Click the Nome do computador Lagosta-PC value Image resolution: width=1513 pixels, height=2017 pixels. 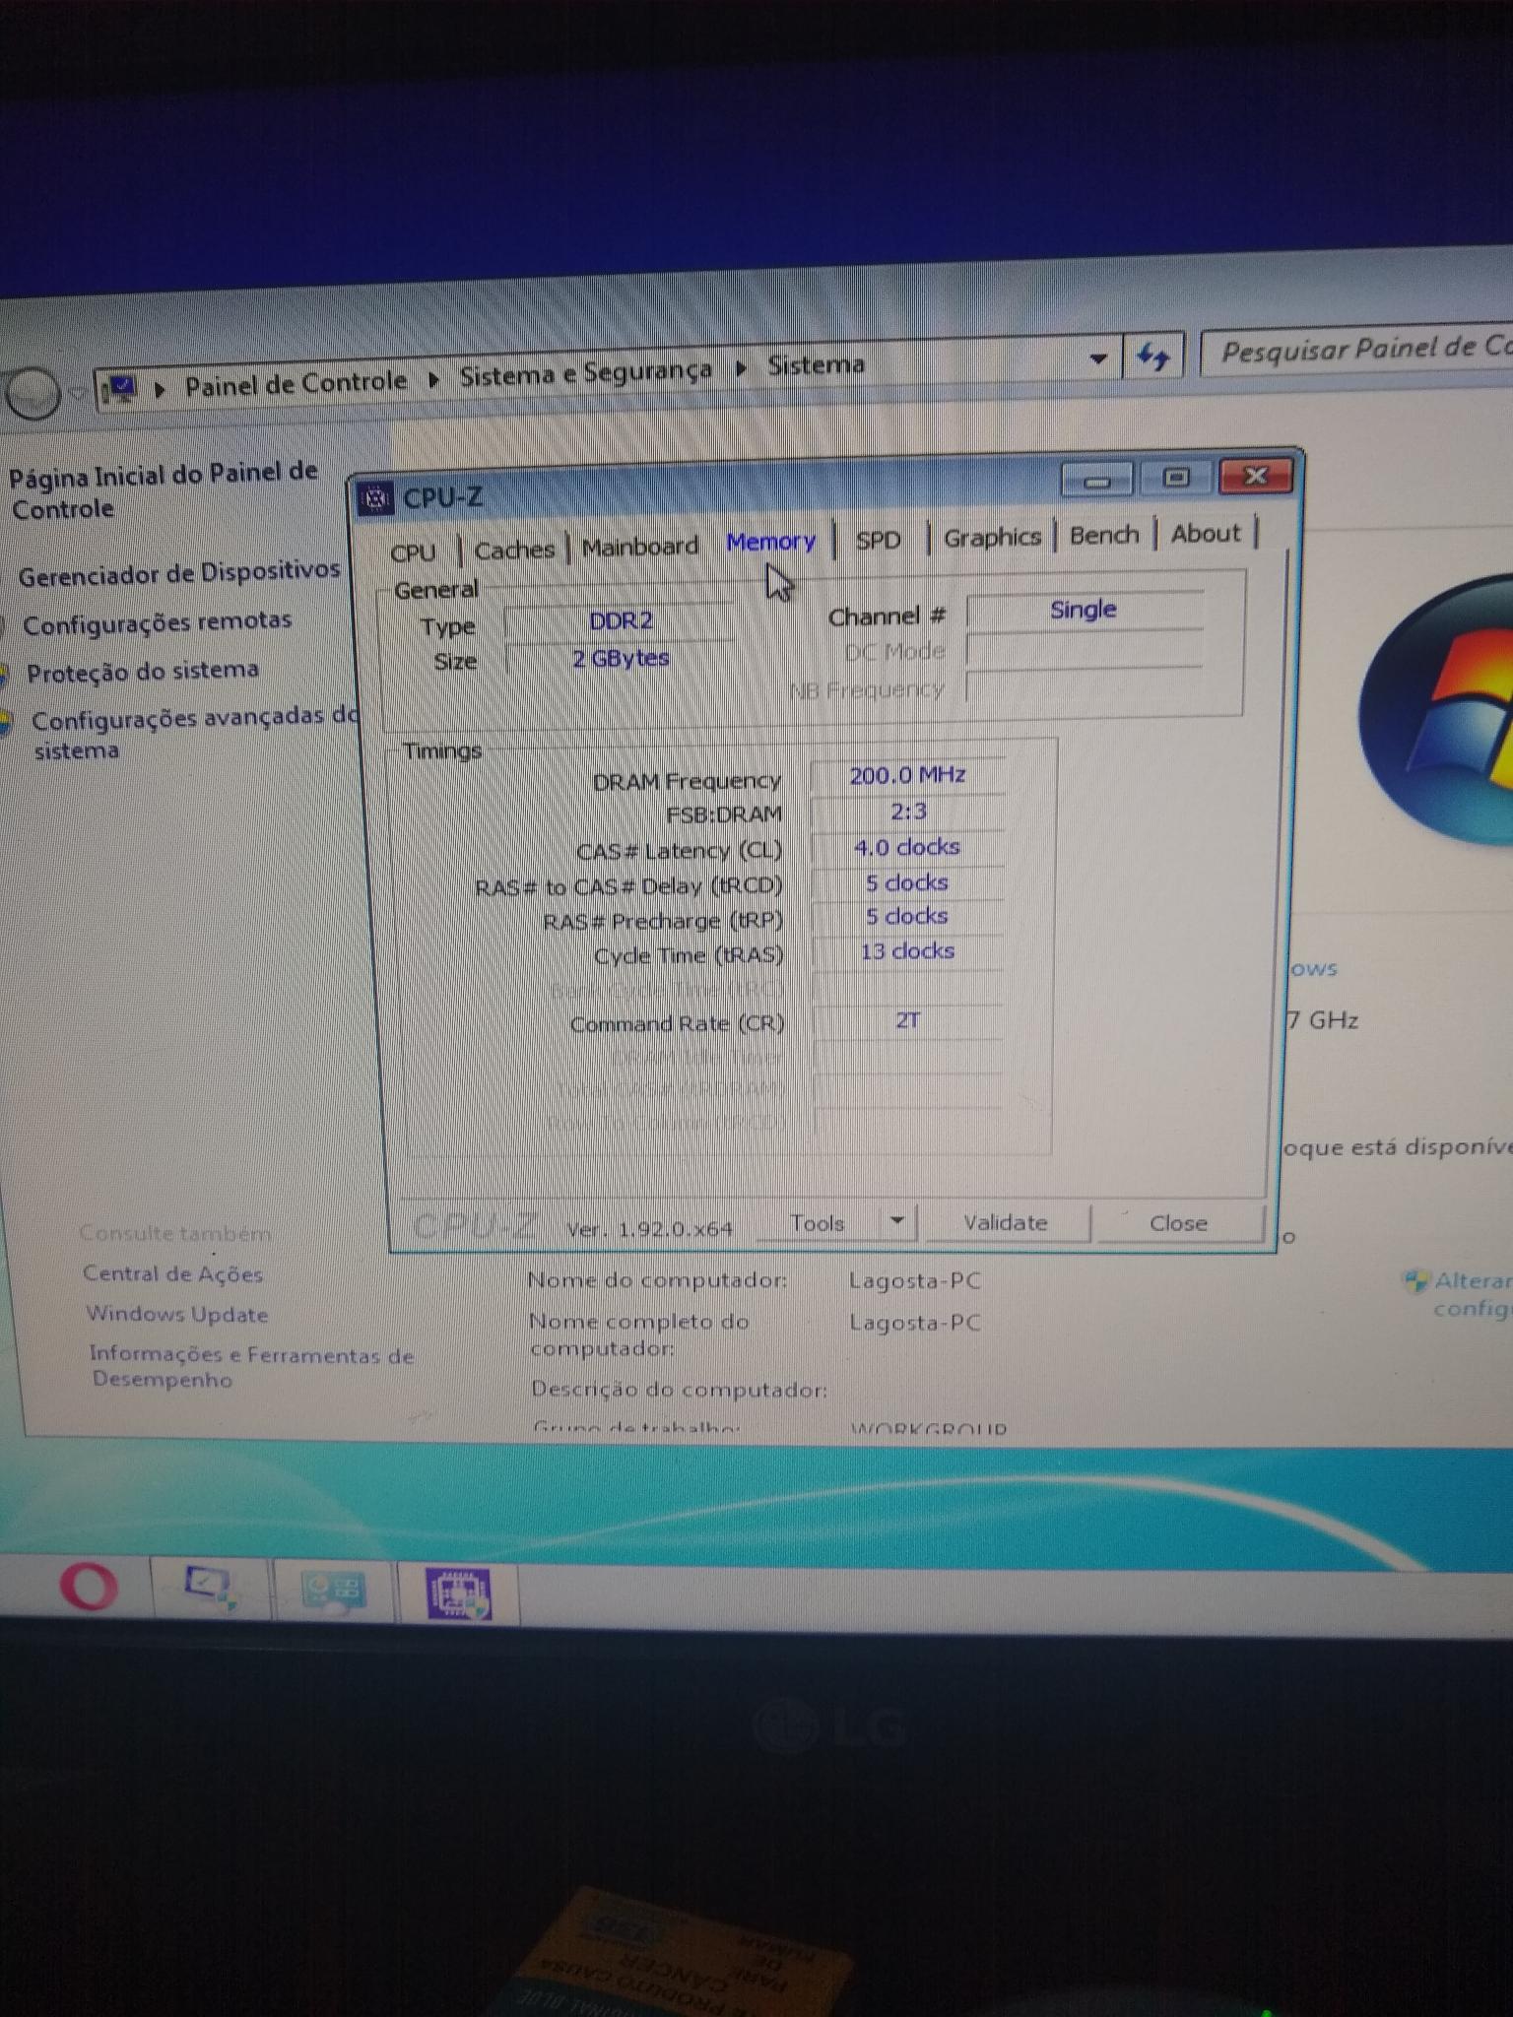pyautogui.click(x=915, y=1281)
